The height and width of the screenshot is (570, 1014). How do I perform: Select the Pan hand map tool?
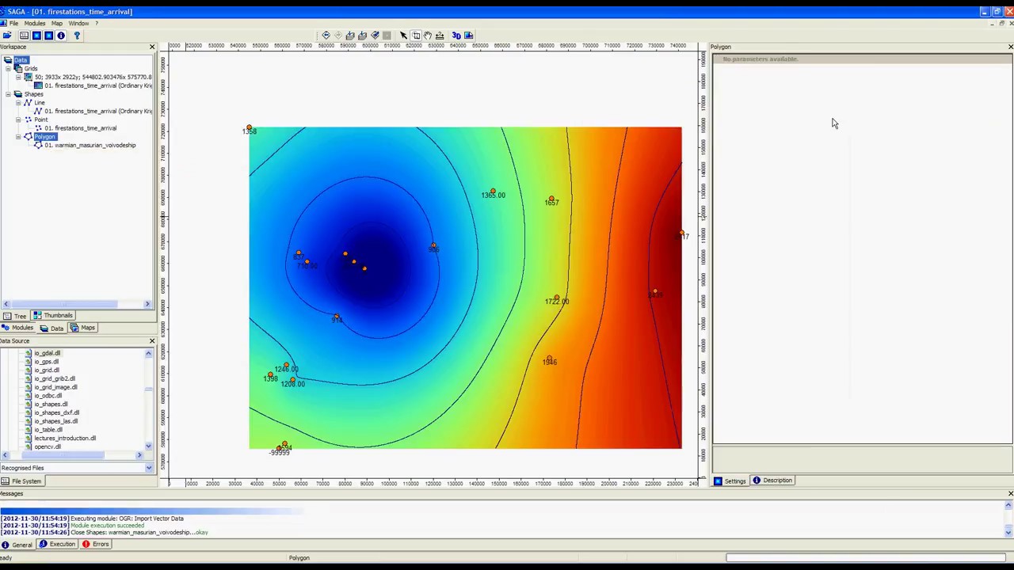point(428,36)
